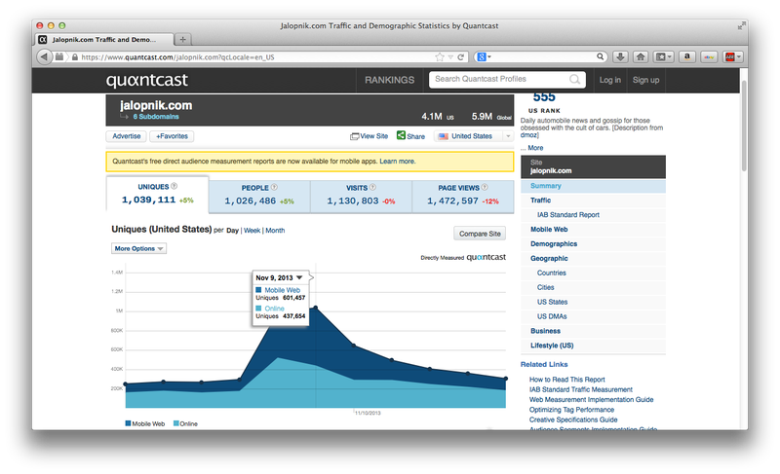Screen dimensions: 780x474
Task: Open Cities in the sidebar
Action: 593,287
